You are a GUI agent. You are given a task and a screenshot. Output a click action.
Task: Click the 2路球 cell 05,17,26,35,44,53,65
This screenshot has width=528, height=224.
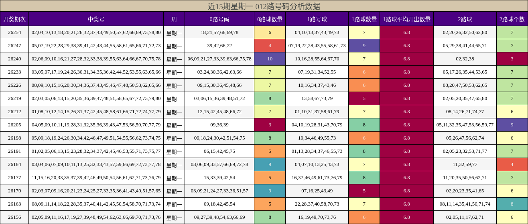click(x=465, y=72)
